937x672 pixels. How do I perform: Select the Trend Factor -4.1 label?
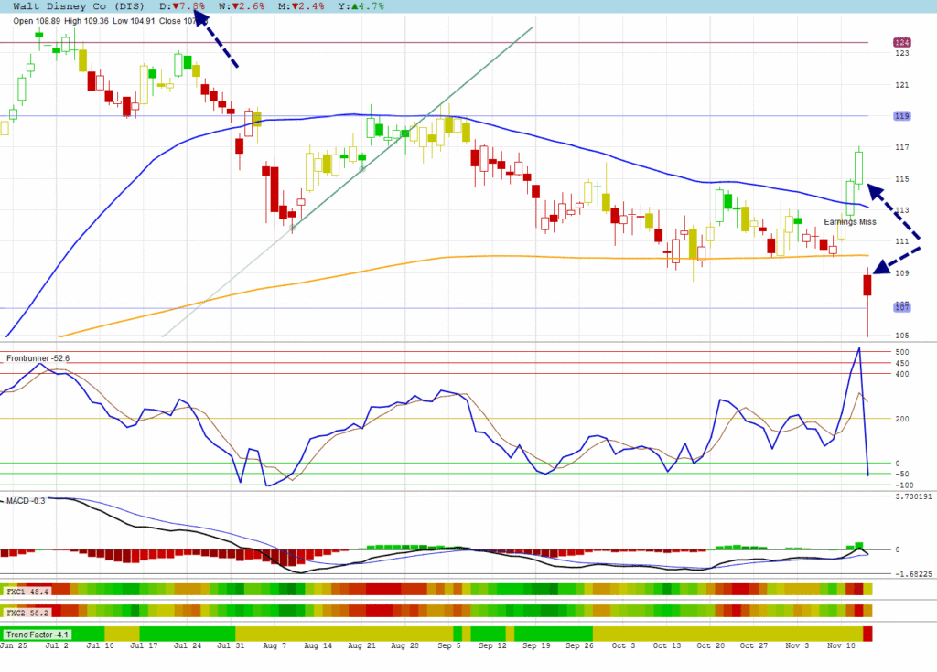pyautogui.click(x=38, y=634)
